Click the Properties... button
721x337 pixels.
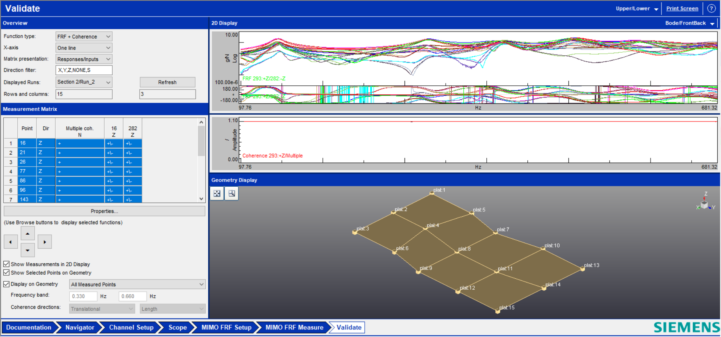coord(104,211)
